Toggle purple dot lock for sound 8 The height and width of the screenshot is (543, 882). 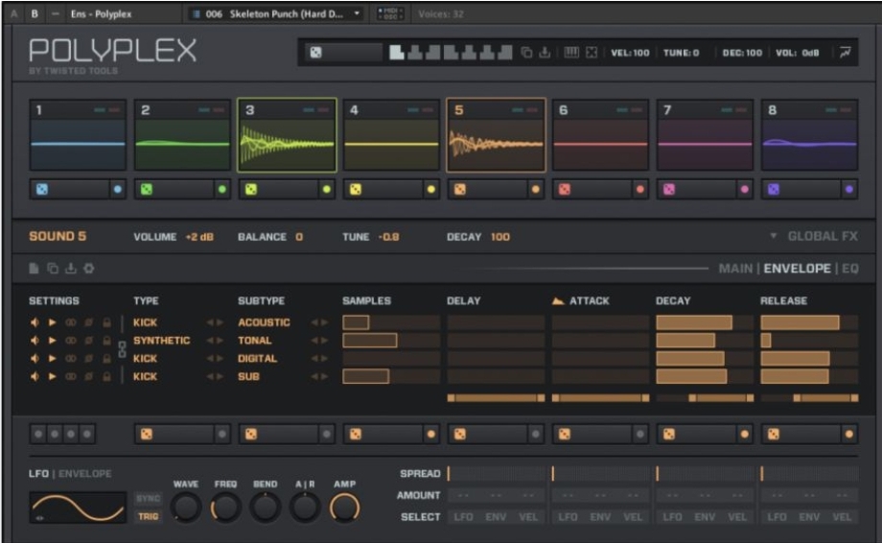click(x=849, y=190)
